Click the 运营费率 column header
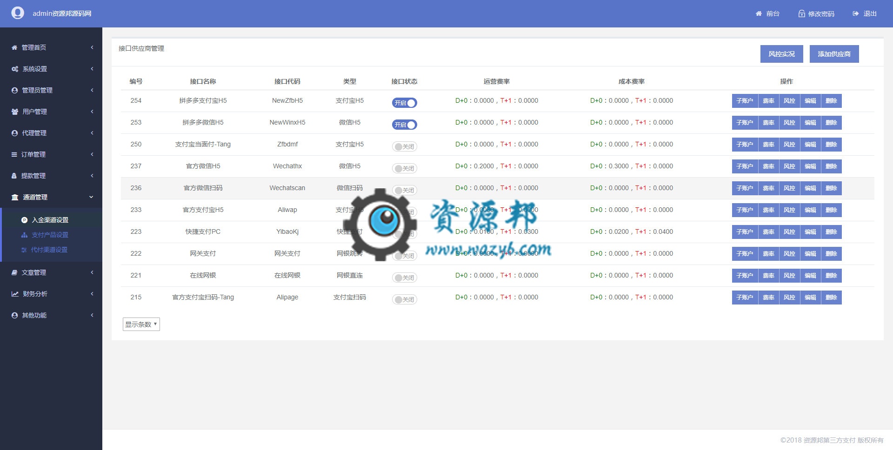The image size is (893, 450). click(497, 81)
